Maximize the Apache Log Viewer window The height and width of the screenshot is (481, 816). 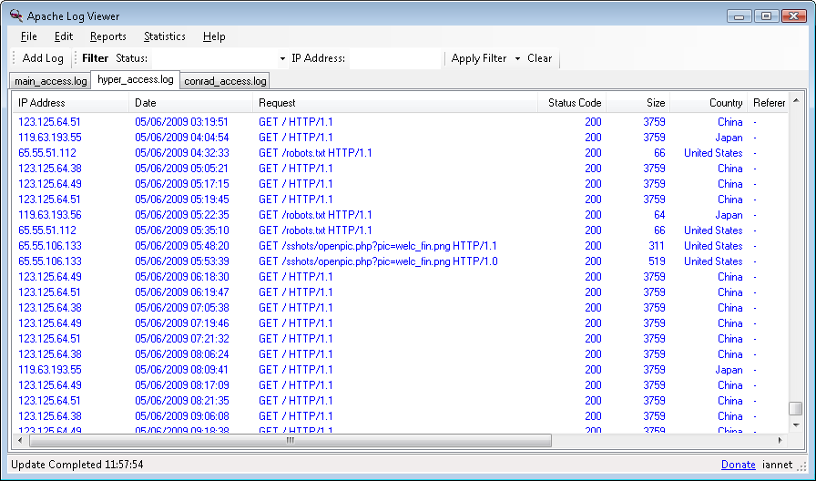766,16
